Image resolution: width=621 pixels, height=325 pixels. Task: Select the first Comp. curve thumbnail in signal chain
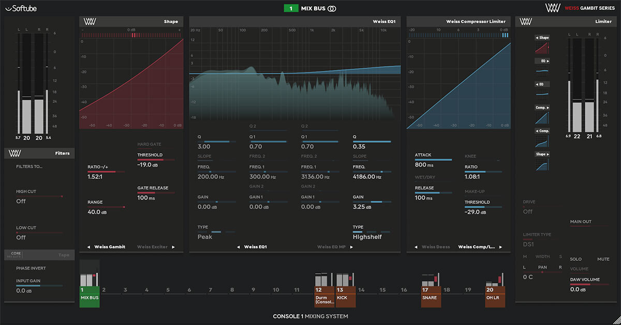tap(542, 119)
